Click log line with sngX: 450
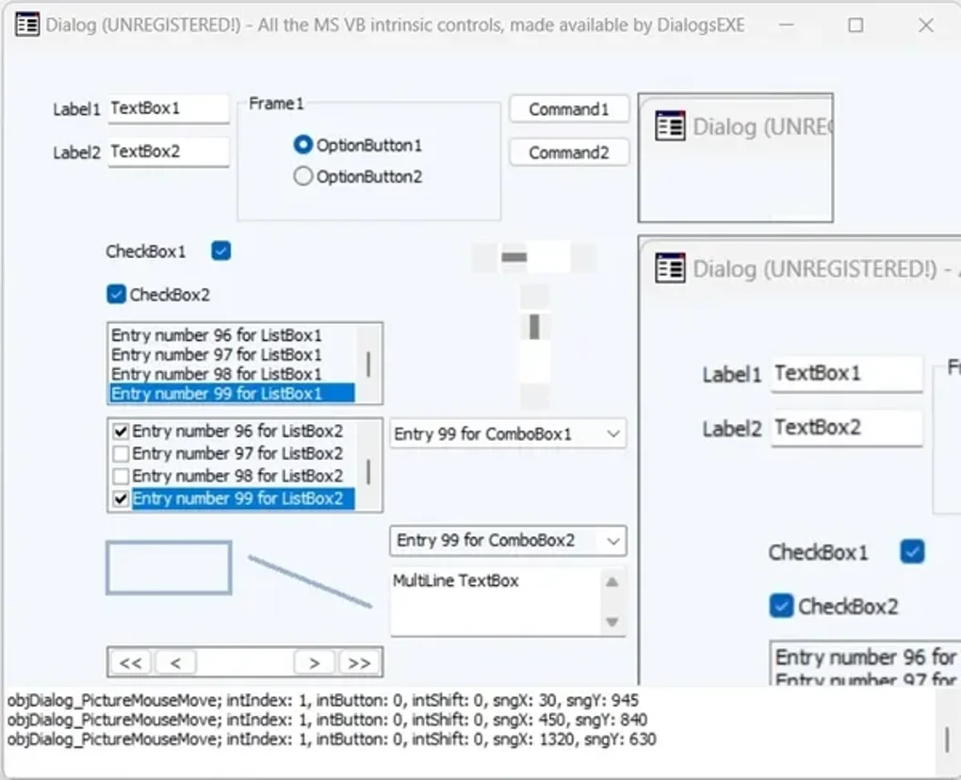This screenshot has height=780, width=961. click(x=327, y=720)
